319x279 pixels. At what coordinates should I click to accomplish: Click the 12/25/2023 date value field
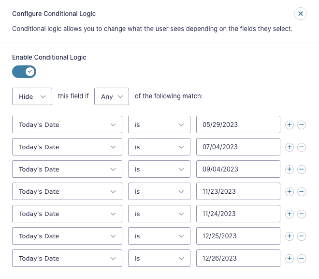(238, 236)
